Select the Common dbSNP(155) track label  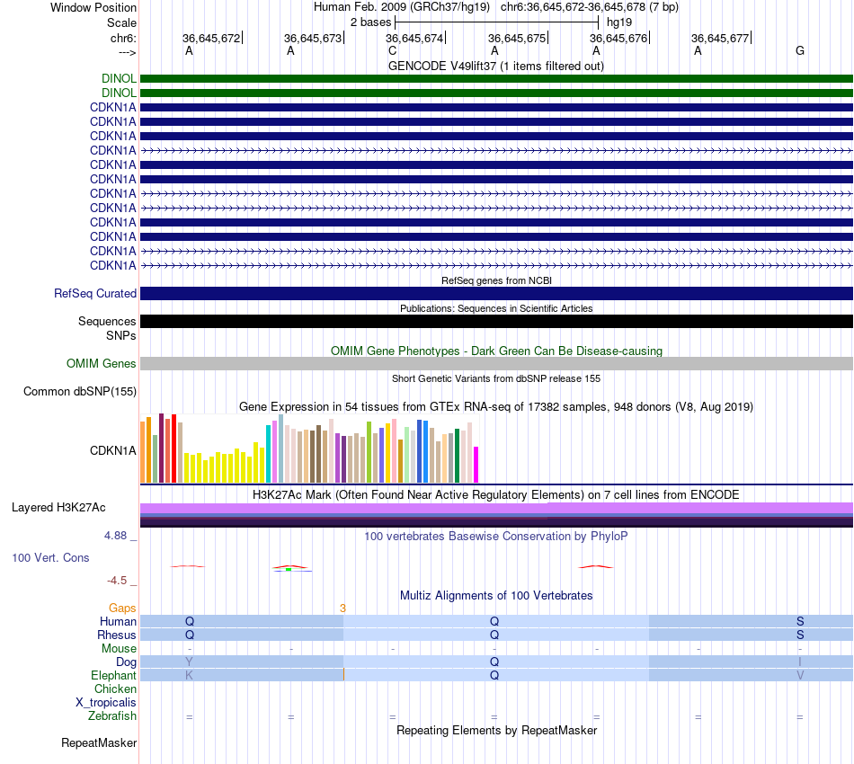point(80,392)
